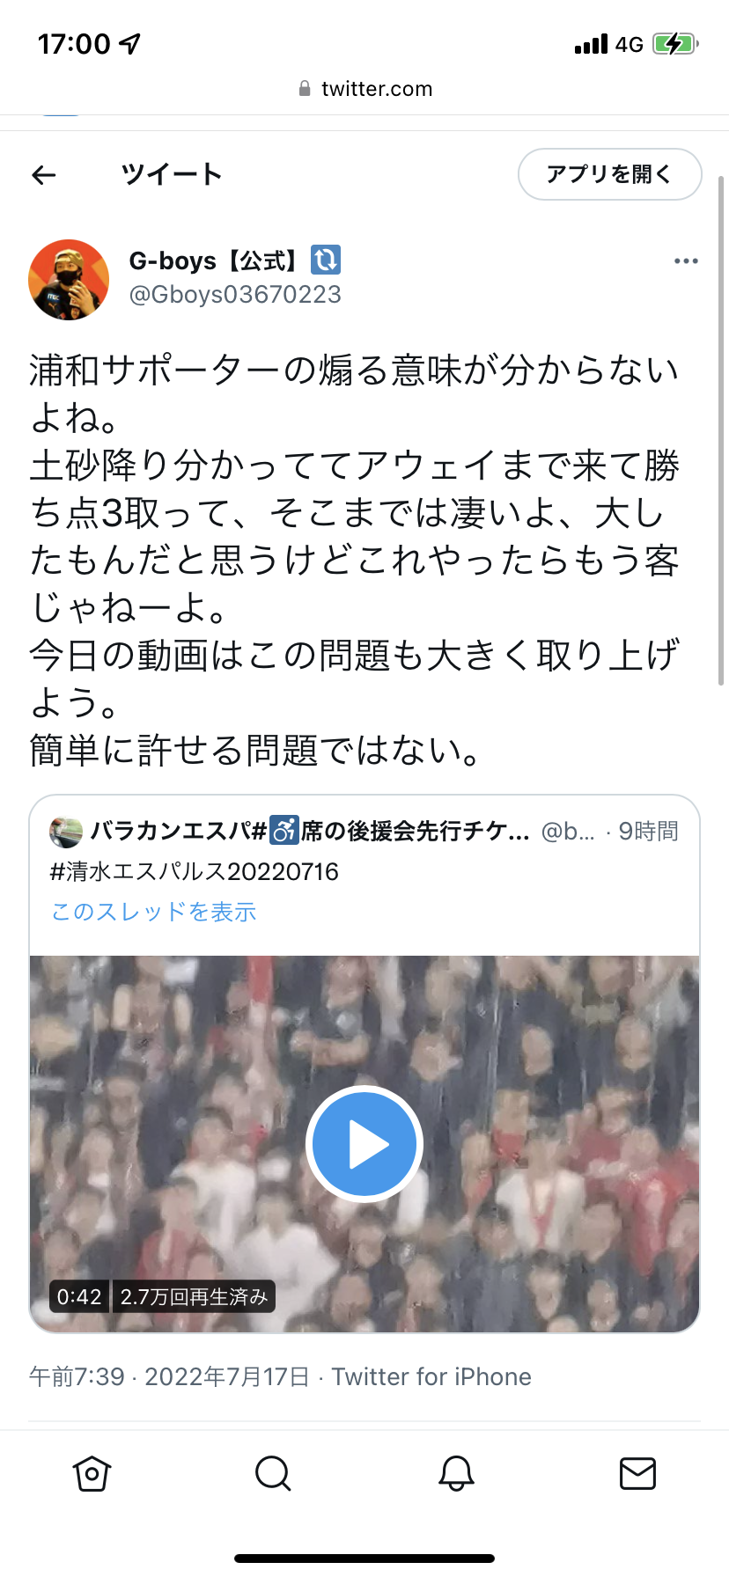
Task: Click the page scrollbar on right edge
Action: tap(721, 429)
